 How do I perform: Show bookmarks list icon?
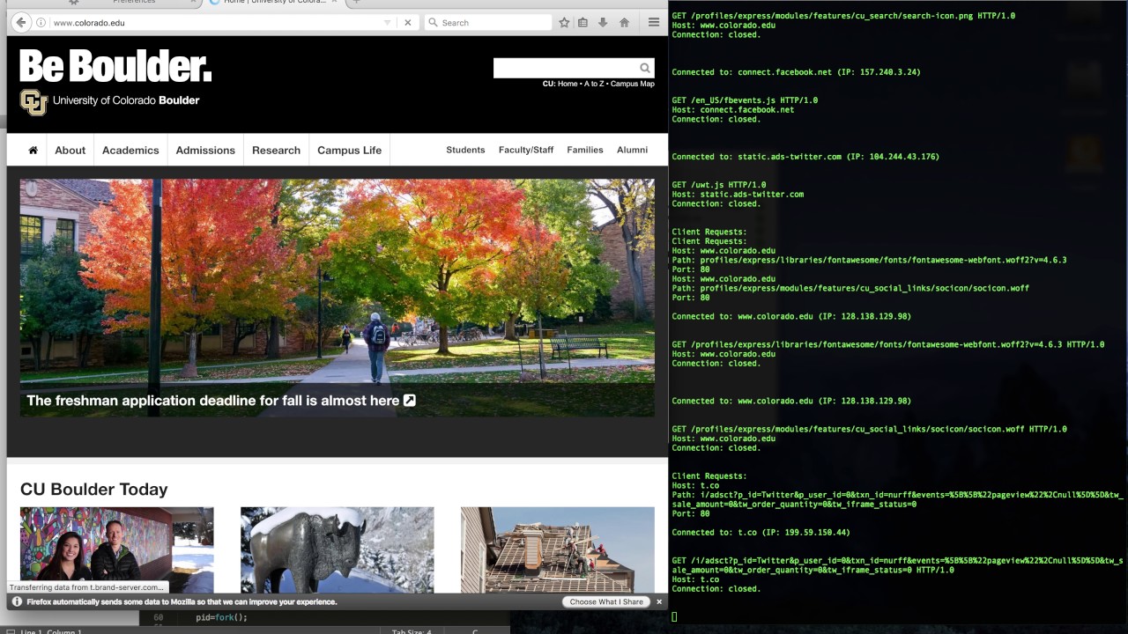coord(583,22)
